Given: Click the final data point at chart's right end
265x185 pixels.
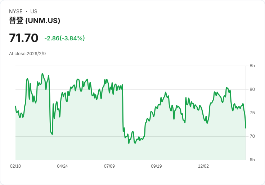Looking at the screenshot, I should 246,128.
